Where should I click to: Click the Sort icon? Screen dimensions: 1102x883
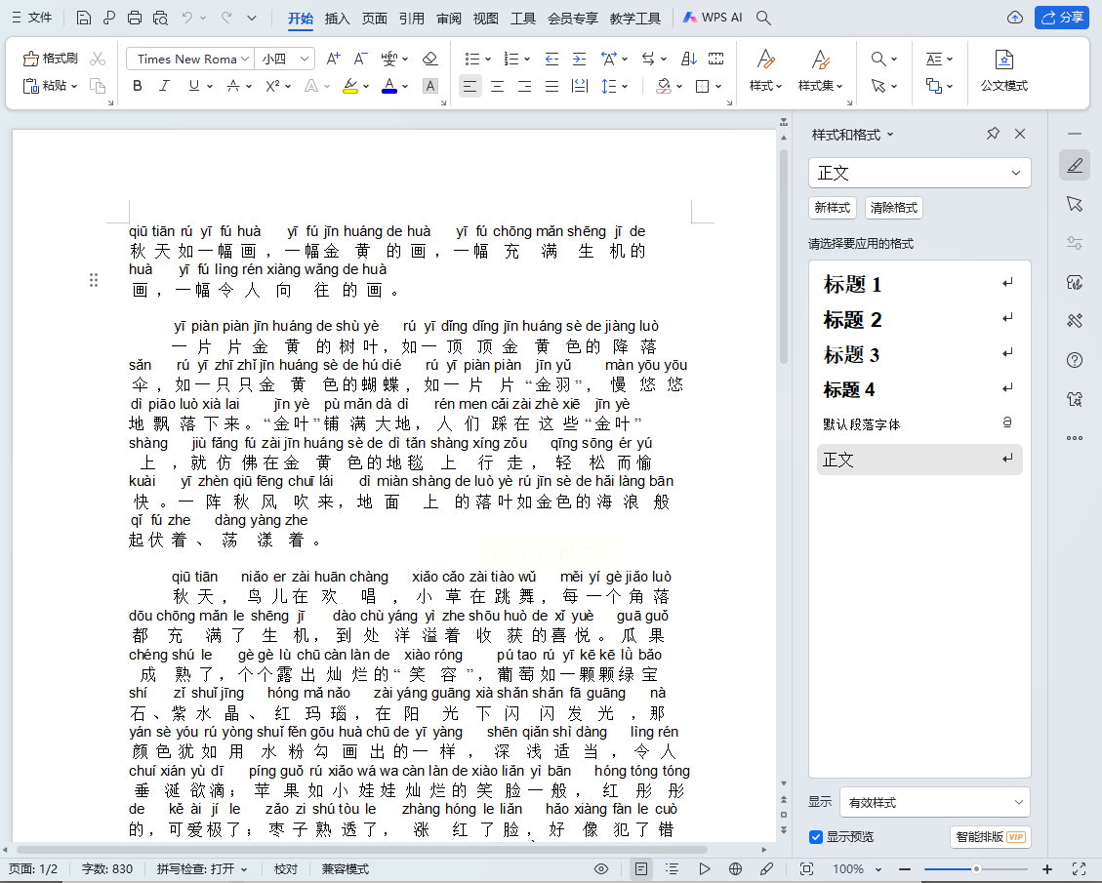pos(689,59)
